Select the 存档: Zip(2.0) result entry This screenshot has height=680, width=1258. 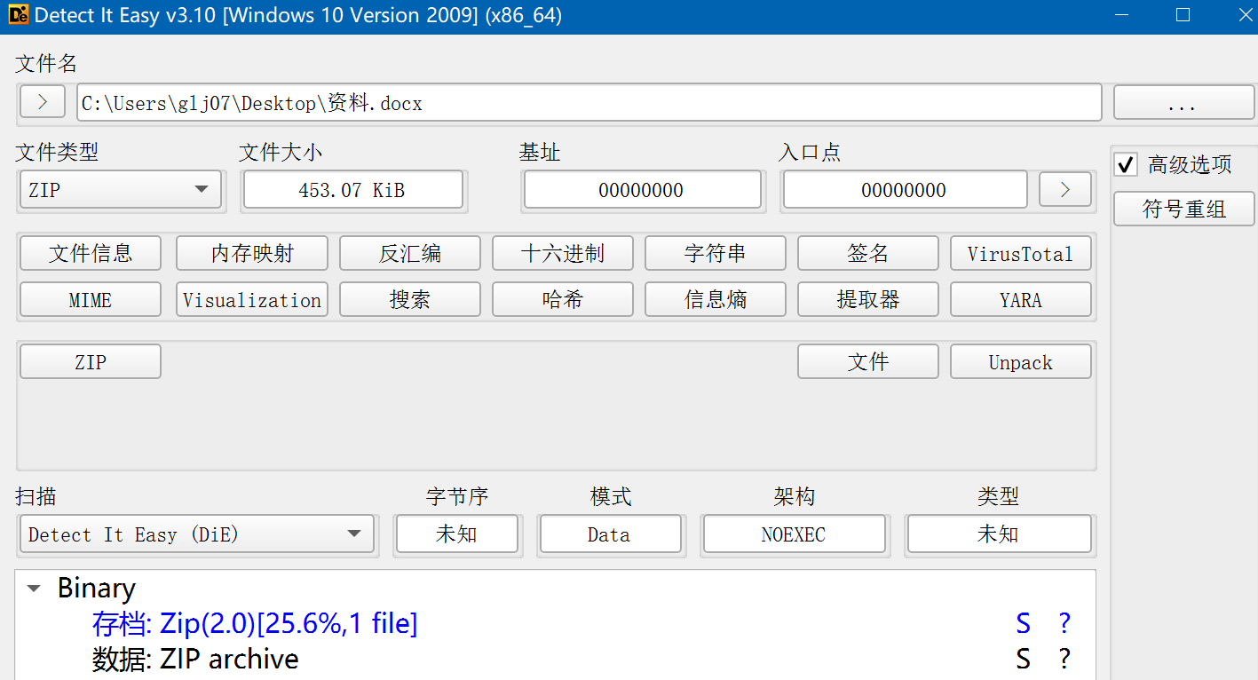coord(255,624)
